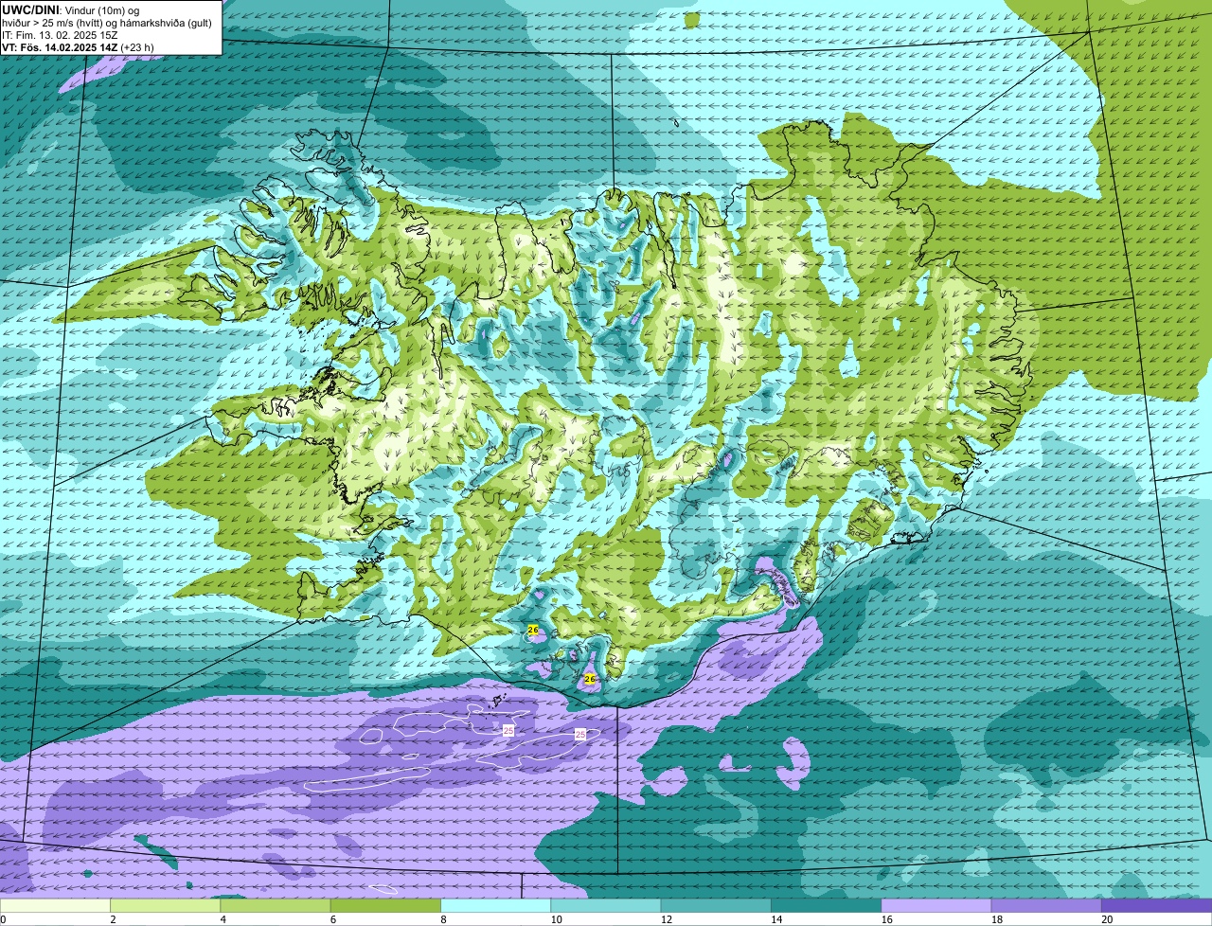Viewport: 1212px width, 926px height.
Task: Click the '0' tick label on the scale
Action: point(4,919)
